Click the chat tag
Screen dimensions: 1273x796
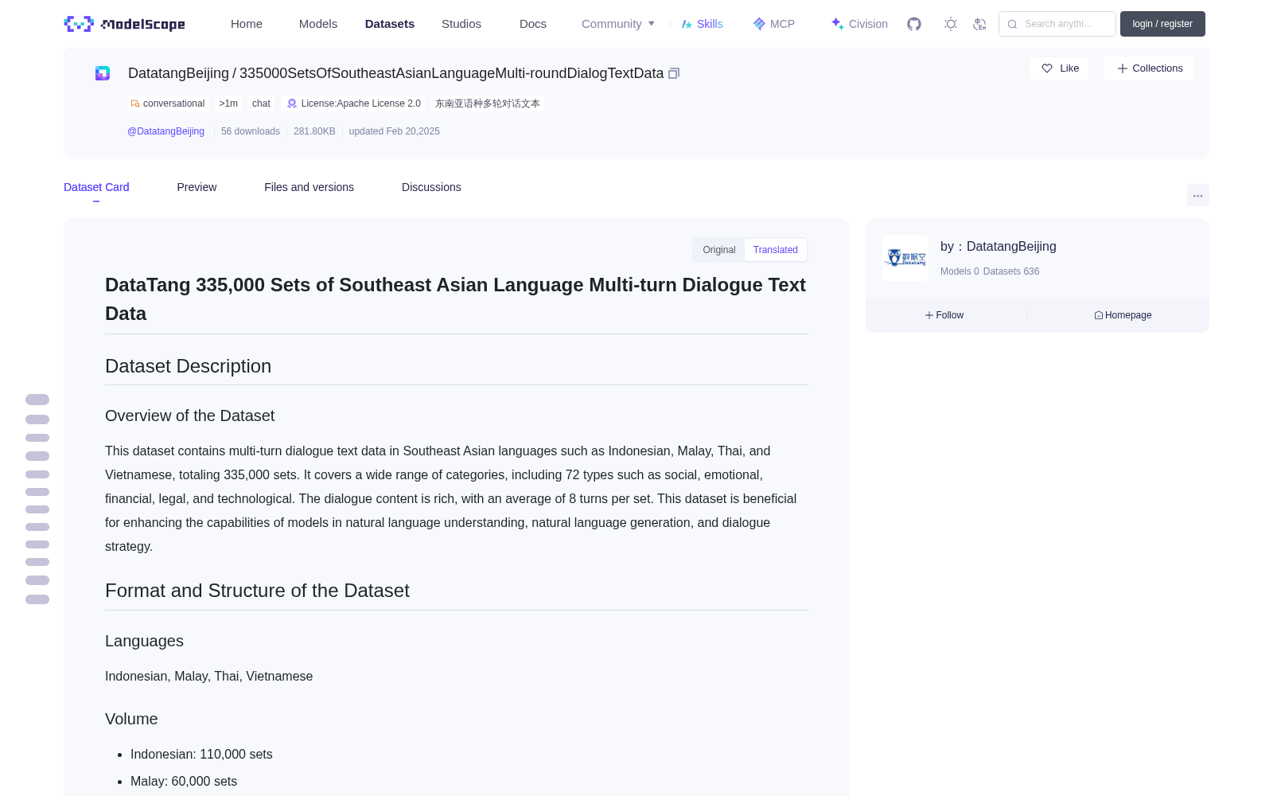[261, 103]
